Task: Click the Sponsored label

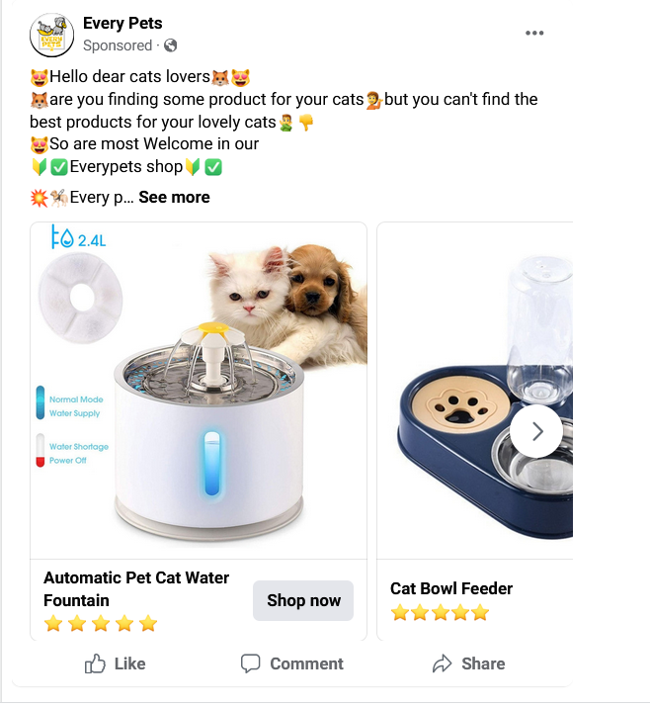Action: coord(118,45)
